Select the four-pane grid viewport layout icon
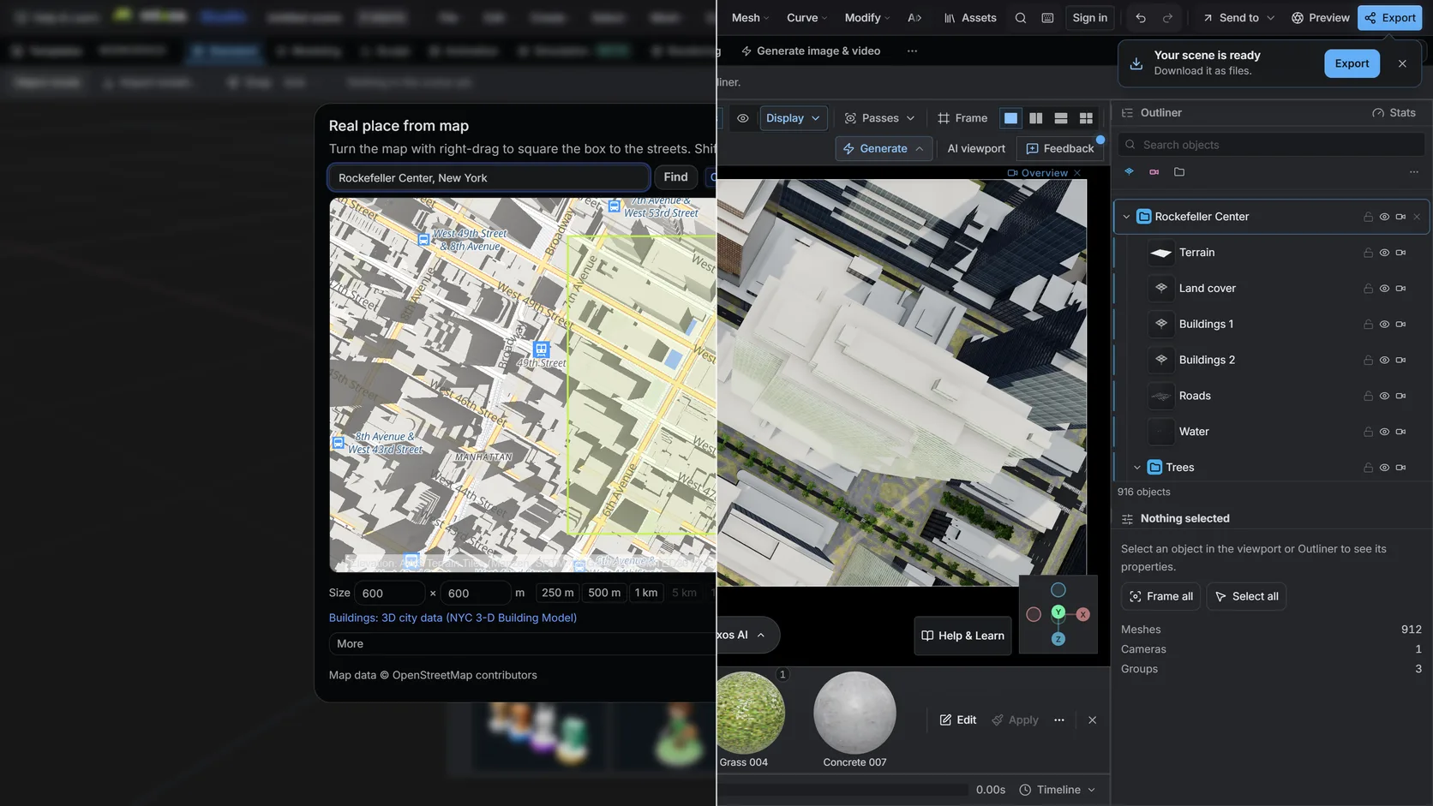The width and height of the screenshot is (1433, 806). [1086, 118]
